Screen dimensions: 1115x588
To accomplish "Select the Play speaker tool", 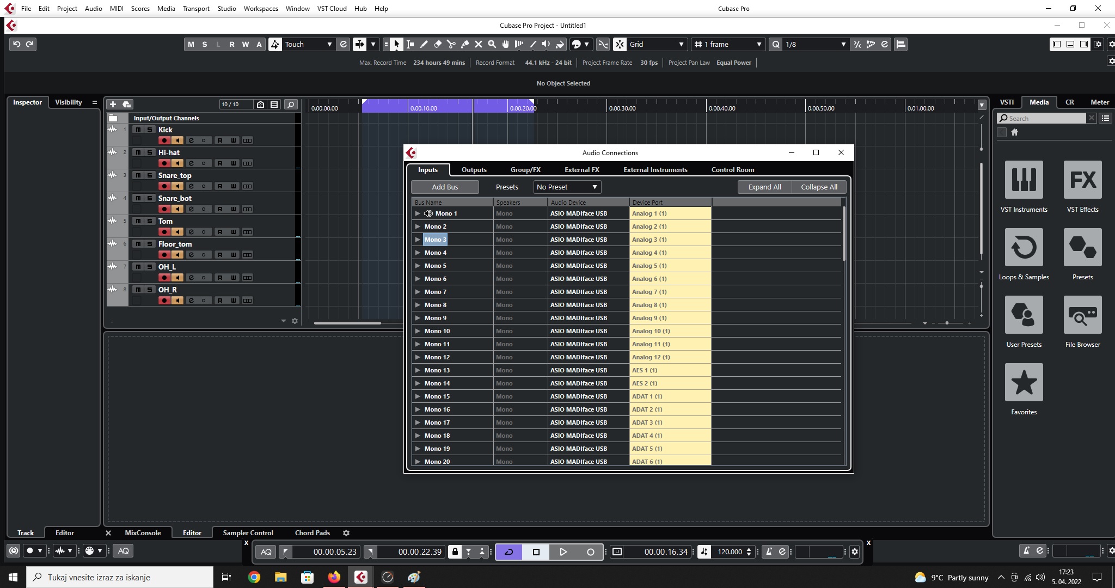I will tap(546, 44).
